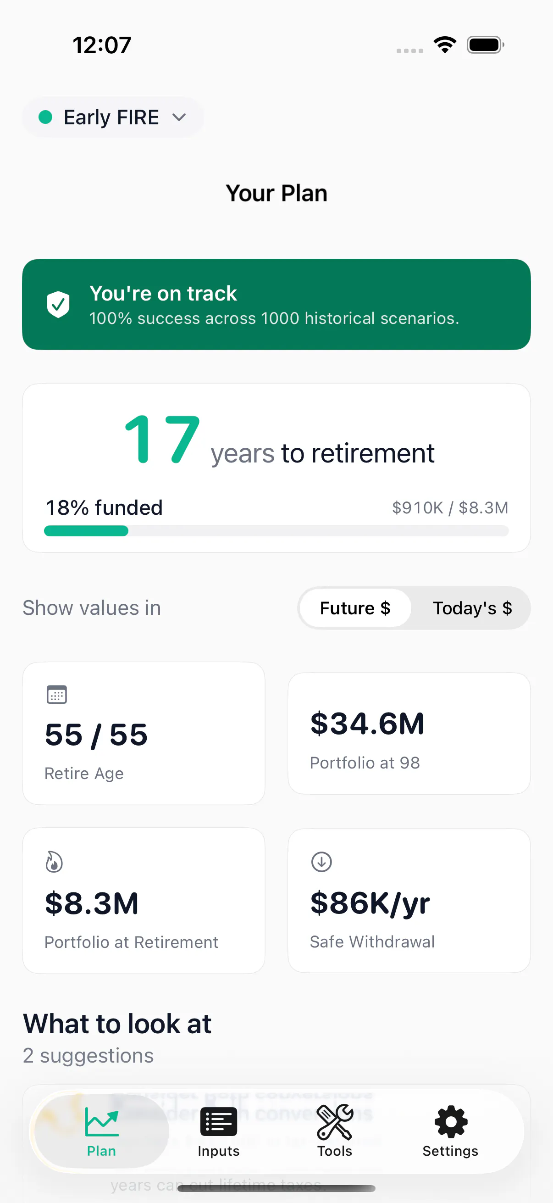Open the Early FIRE scenario dropdown
This screenshot has height=1203, width=553.
tap(112, 117)
